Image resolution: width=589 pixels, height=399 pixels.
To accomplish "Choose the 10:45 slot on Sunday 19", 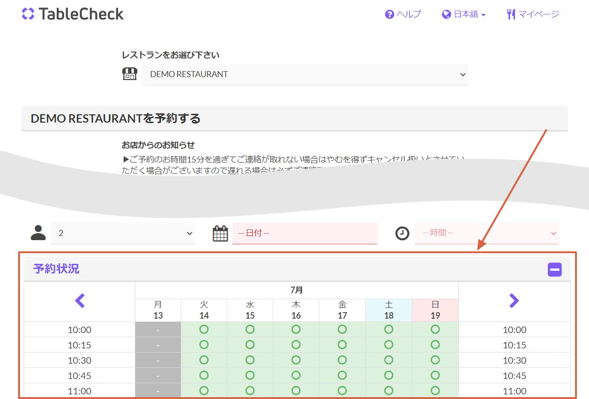I will 435,375.
